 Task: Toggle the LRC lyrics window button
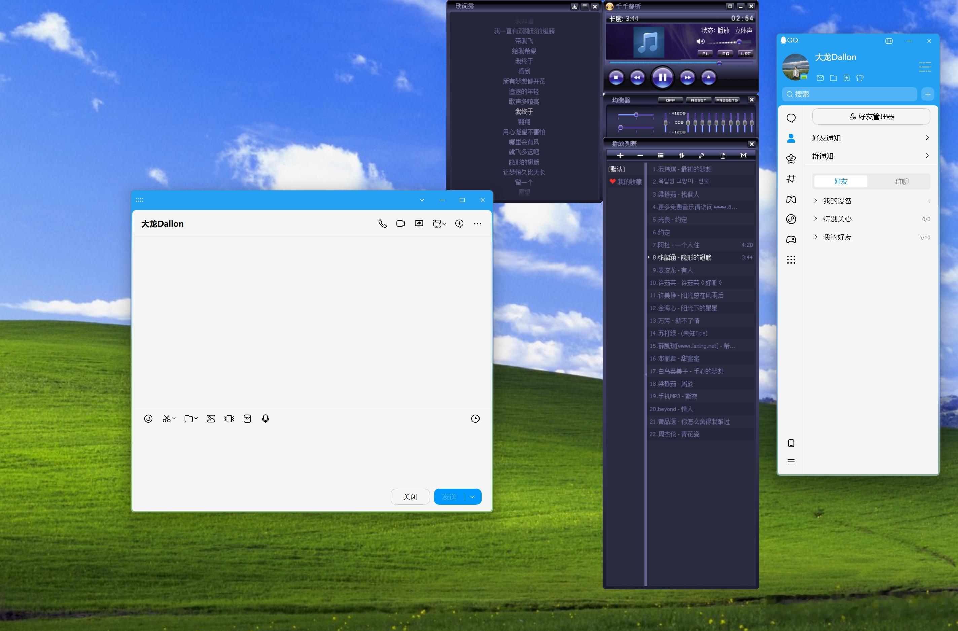point(746,54)
